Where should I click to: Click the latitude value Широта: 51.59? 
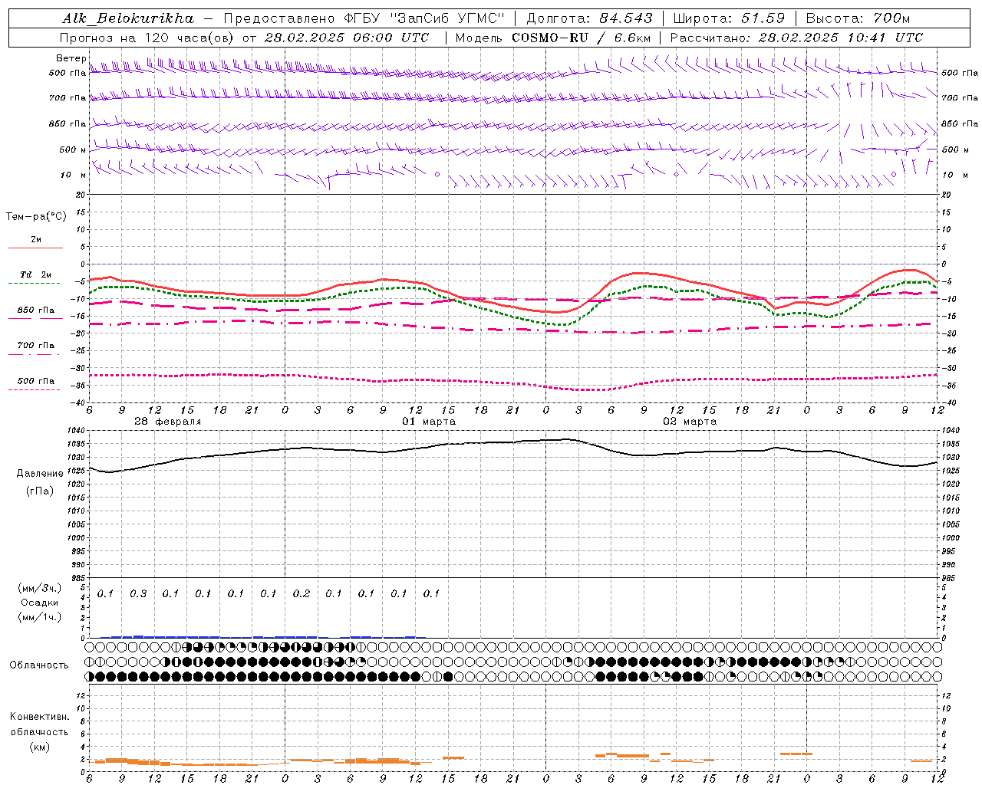729,18
